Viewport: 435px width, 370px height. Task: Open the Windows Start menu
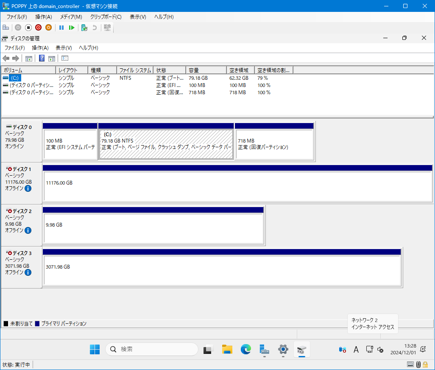point(95,349)
